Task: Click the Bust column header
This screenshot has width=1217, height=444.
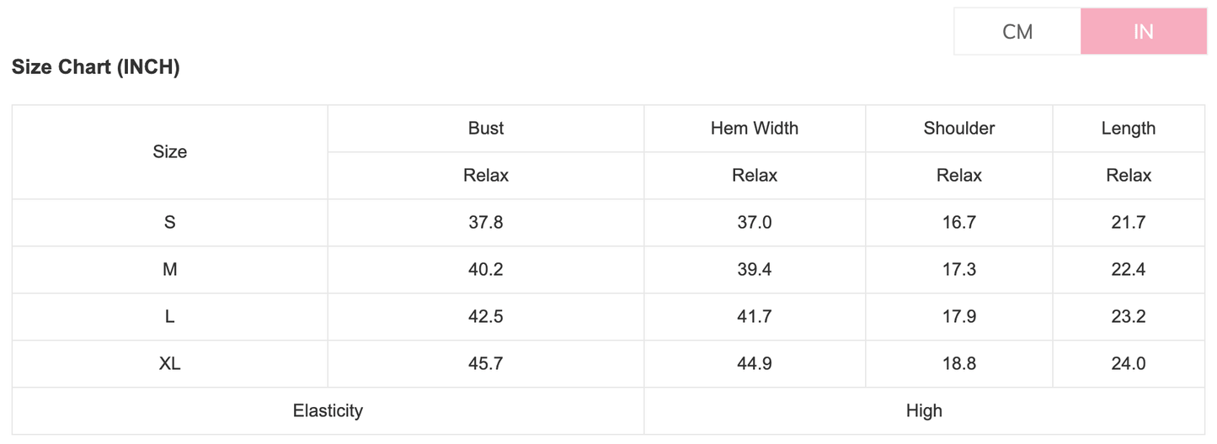Action: click(x=485, y=129)
